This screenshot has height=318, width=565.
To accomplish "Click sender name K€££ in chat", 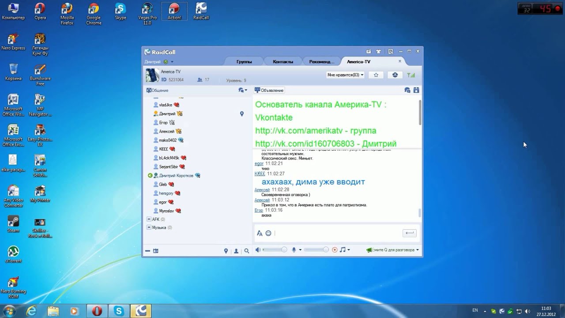I will pos(260,174).
